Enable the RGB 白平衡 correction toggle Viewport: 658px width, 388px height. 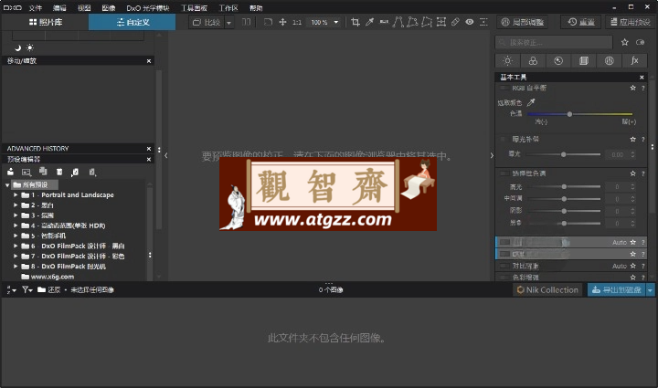click(x=504, y=88)
